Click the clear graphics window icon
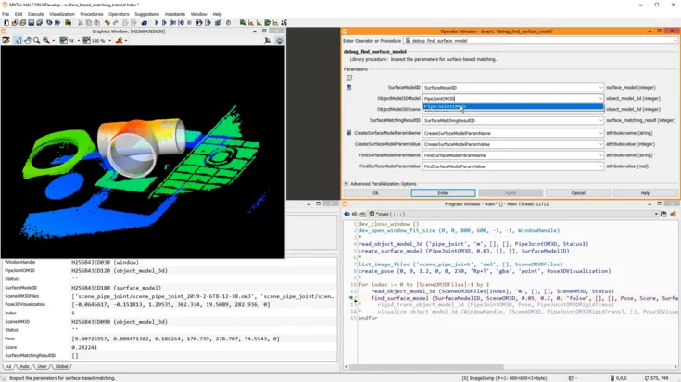 (6, 41)
